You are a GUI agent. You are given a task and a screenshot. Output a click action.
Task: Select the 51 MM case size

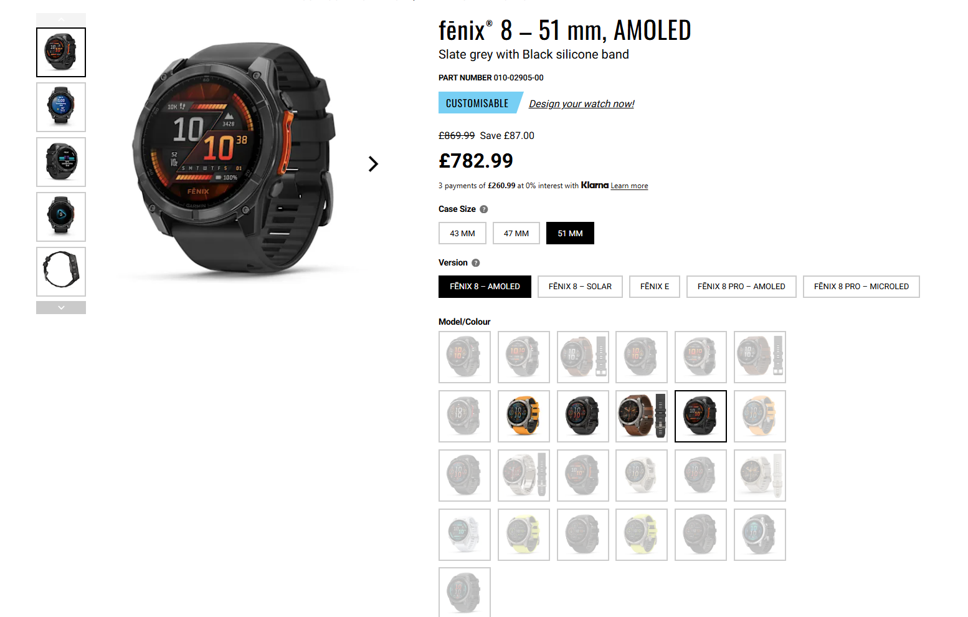[570, 233]
